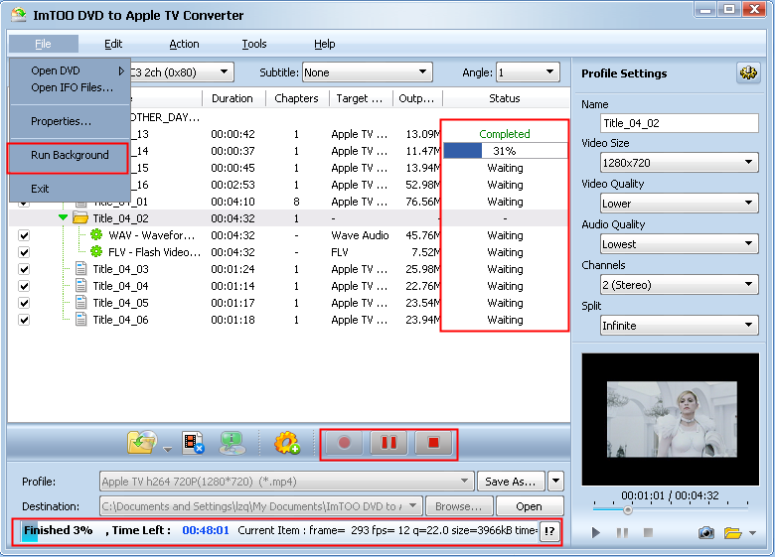Screen dimensions: 775x557
Task: Click the FLV profile gear icon
Action: point(96,251)
